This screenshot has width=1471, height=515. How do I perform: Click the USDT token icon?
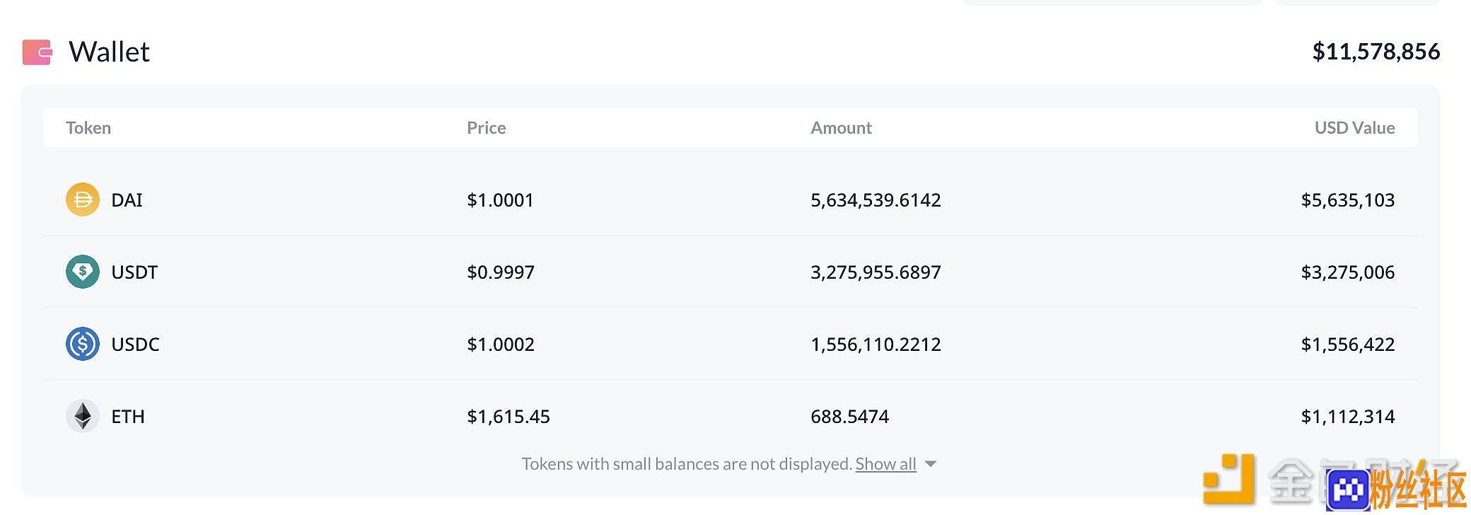tap(83, 272)
